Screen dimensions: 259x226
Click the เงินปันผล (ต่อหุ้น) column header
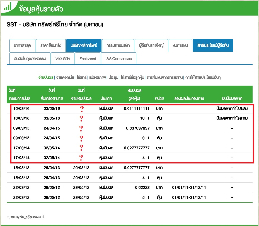click(134, 94)
